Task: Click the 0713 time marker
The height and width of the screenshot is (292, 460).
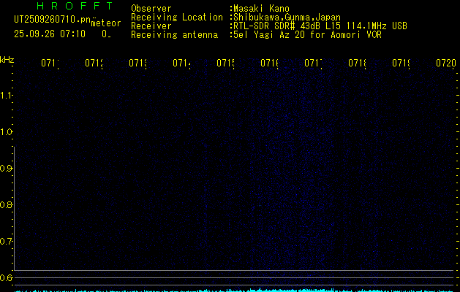Action: coord(137,64)
